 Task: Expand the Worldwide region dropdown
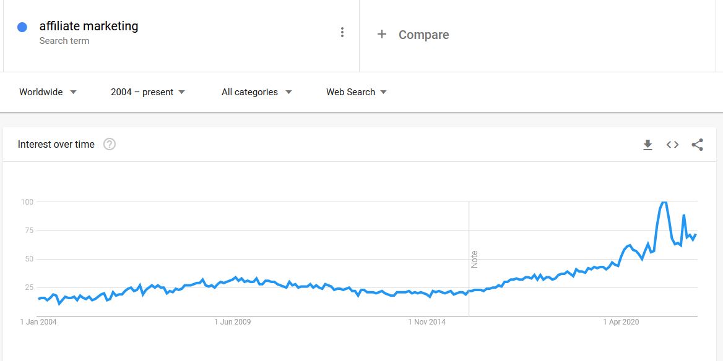pyautogui.click(x=48, y=92)
